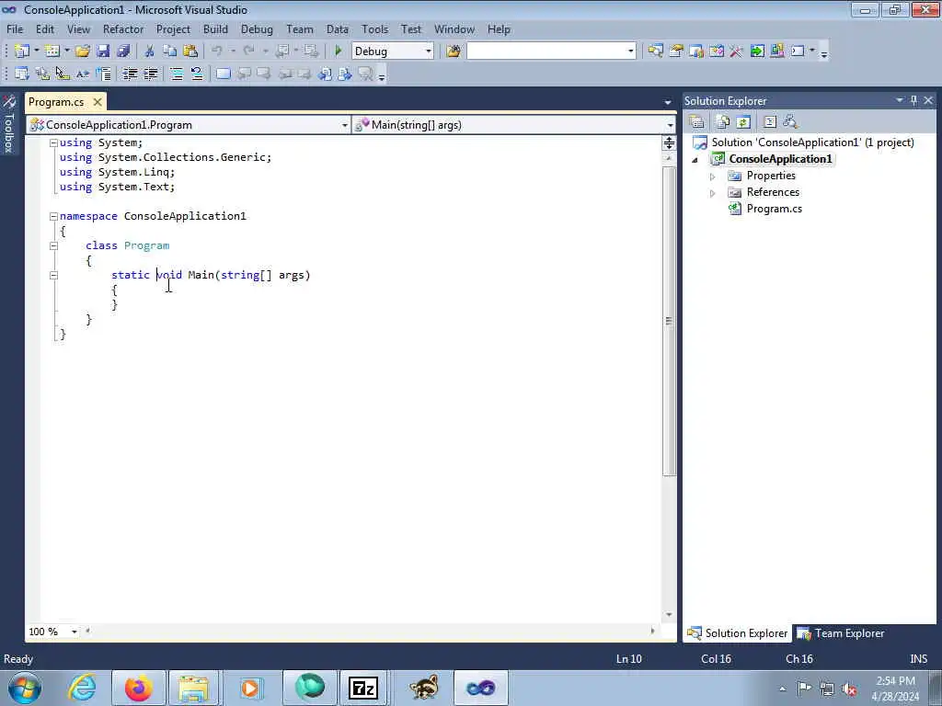Open Solution Explorer via toolbar icon
The height and width of the screenshot is (706, 942).
tap(655, 51)
